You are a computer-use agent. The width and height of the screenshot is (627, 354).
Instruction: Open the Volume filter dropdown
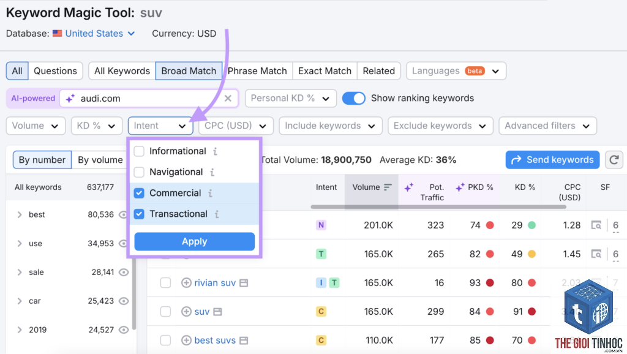click(35, 126)
